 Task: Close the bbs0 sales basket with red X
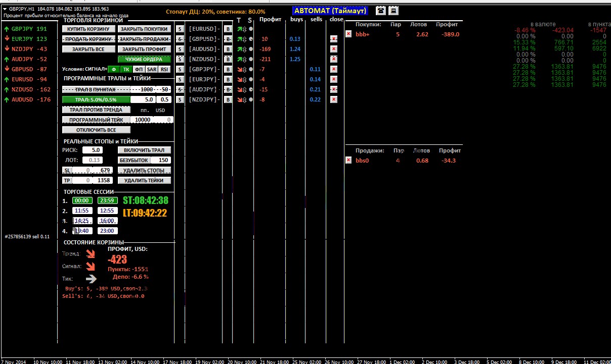coord(348,160)
